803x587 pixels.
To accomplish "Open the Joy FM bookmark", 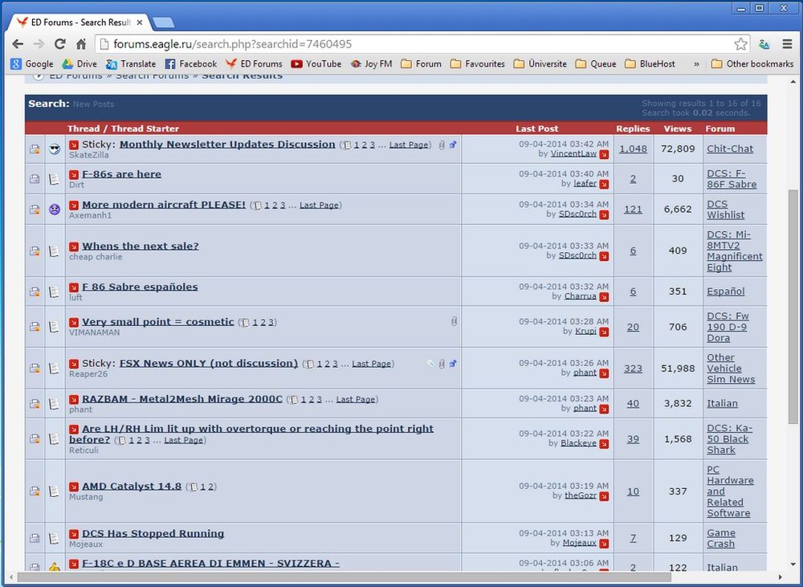I will 371,63.
